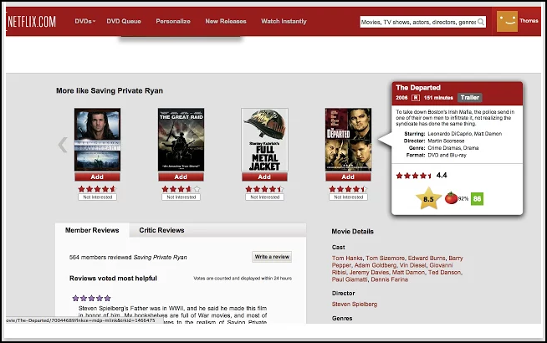Click "564 members reviewed" text

click(101, 258)
